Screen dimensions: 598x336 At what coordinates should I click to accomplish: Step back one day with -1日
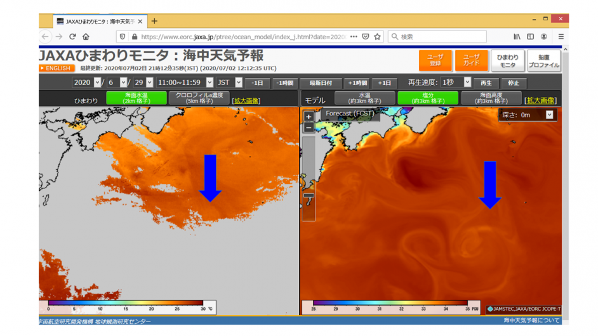[x=258, y=82]
